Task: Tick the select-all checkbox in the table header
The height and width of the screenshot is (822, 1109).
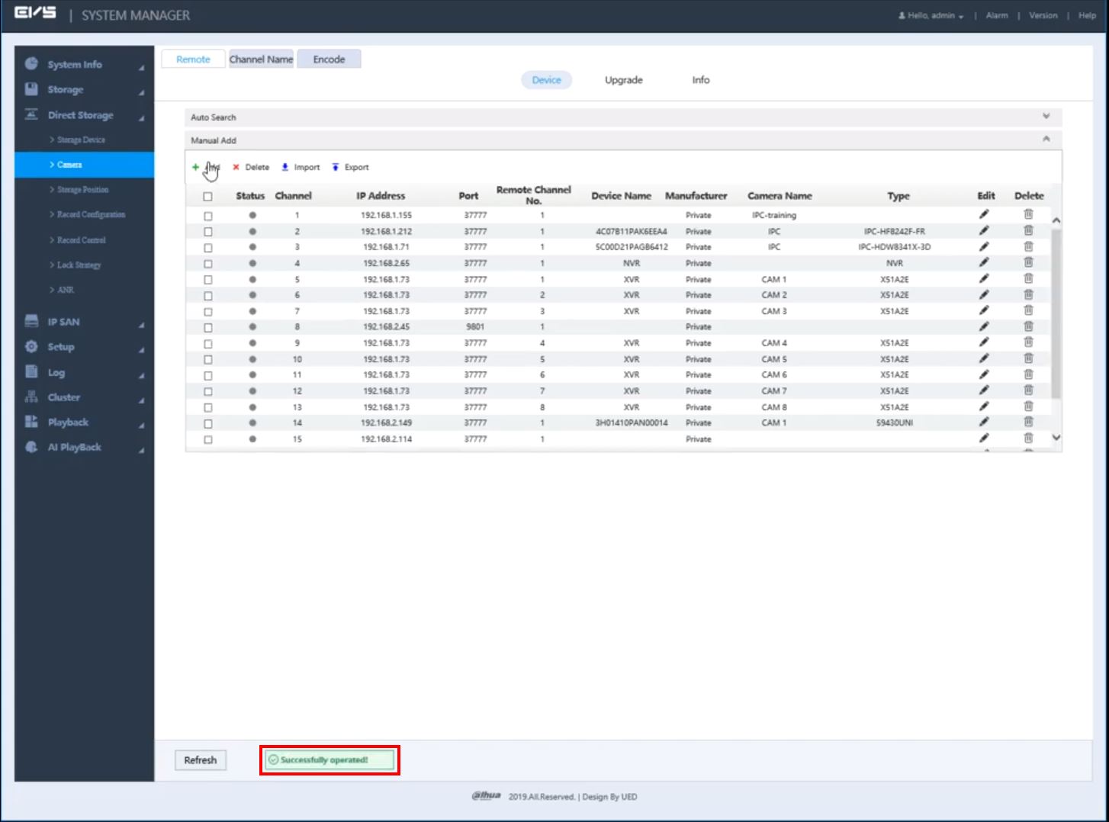Action: point(207,197)
